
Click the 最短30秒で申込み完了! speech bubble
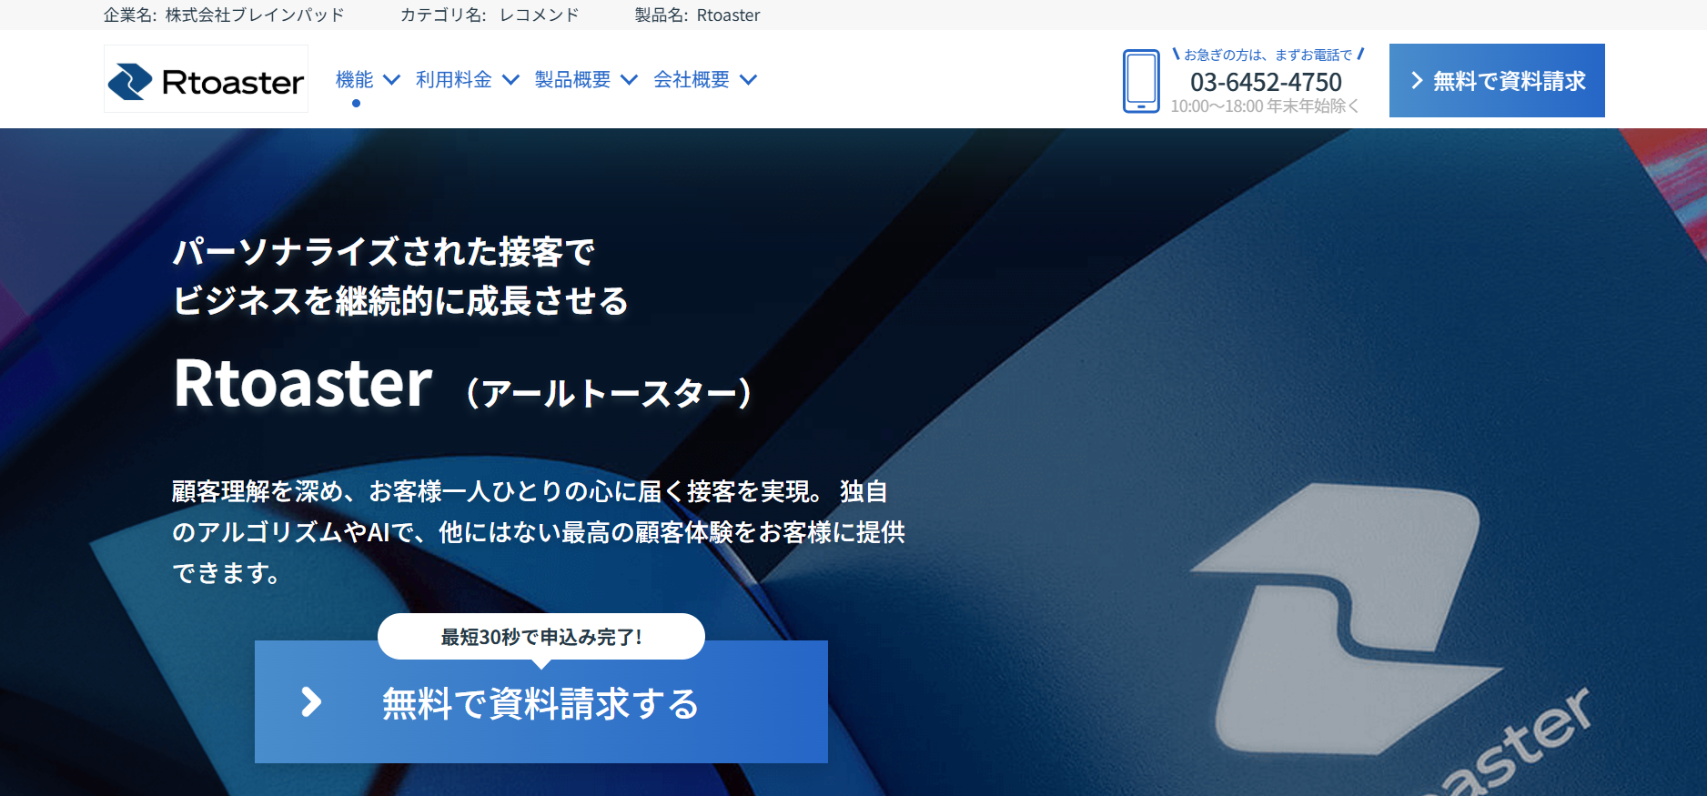(x=541, y=637)
